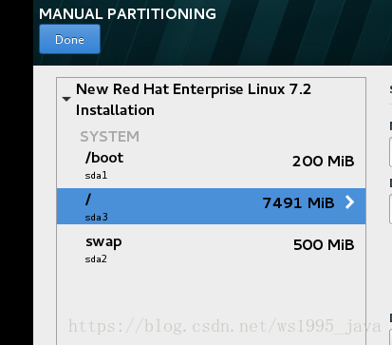This screenshot has width=392, height=345.
Task: Click the MANUAL PARTITIONING title
Action: point(127,14)
